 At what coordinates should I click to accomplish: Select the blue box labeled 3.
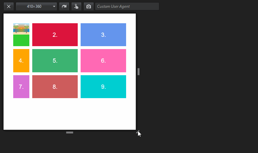pos(103,35)
